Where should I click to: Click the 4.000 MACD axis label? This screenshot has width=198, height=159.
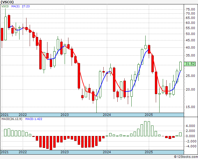click(190, 126)
